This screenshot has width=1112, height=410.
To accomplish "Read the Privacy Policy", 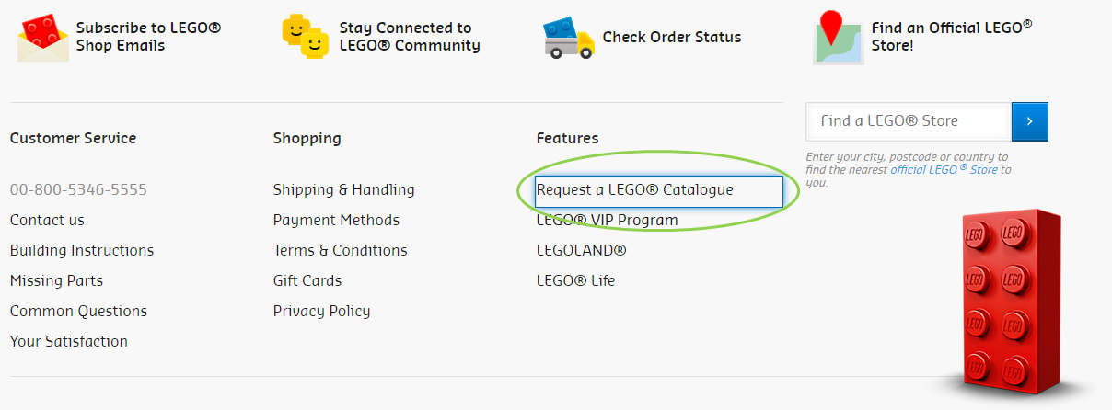I will point(321,312).
